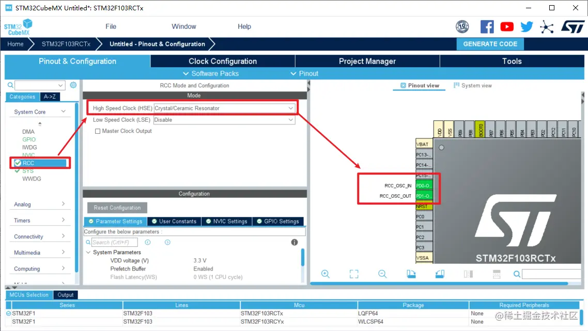This screenshot has width=588, height=331.
Task: Collapse System Parameters tree node
Action: coord(88,253)
